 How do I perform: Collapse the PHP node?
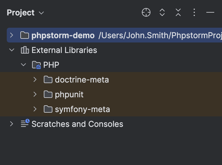[23, 65]
